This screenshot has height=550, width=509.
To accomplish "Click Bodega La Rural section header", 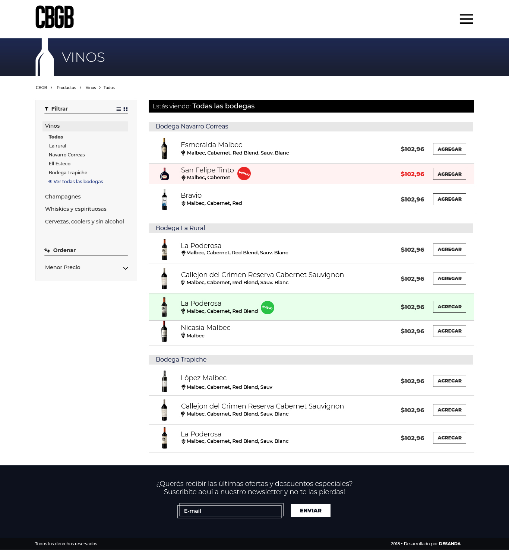I will (311, 228).
